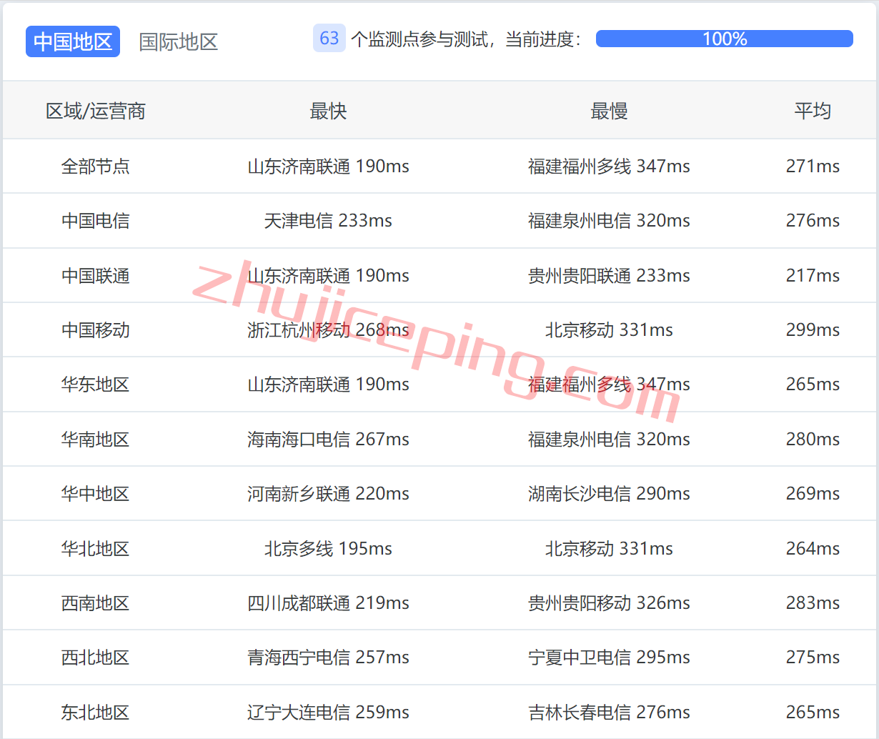
Task: Click 贵州贵阳联通 233ms slowest cell
Action: (609, 276)
